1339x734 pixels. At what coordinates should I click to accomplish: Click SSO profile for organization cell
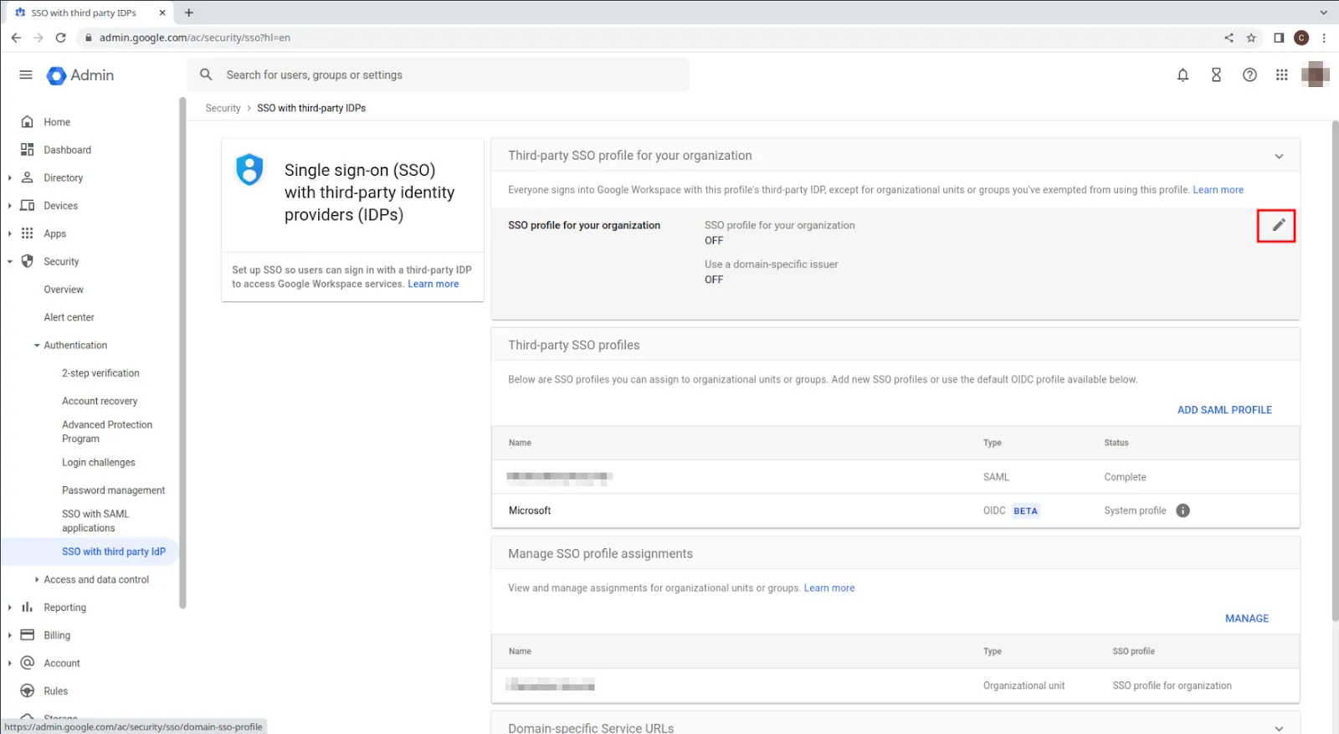point(1172,685)
